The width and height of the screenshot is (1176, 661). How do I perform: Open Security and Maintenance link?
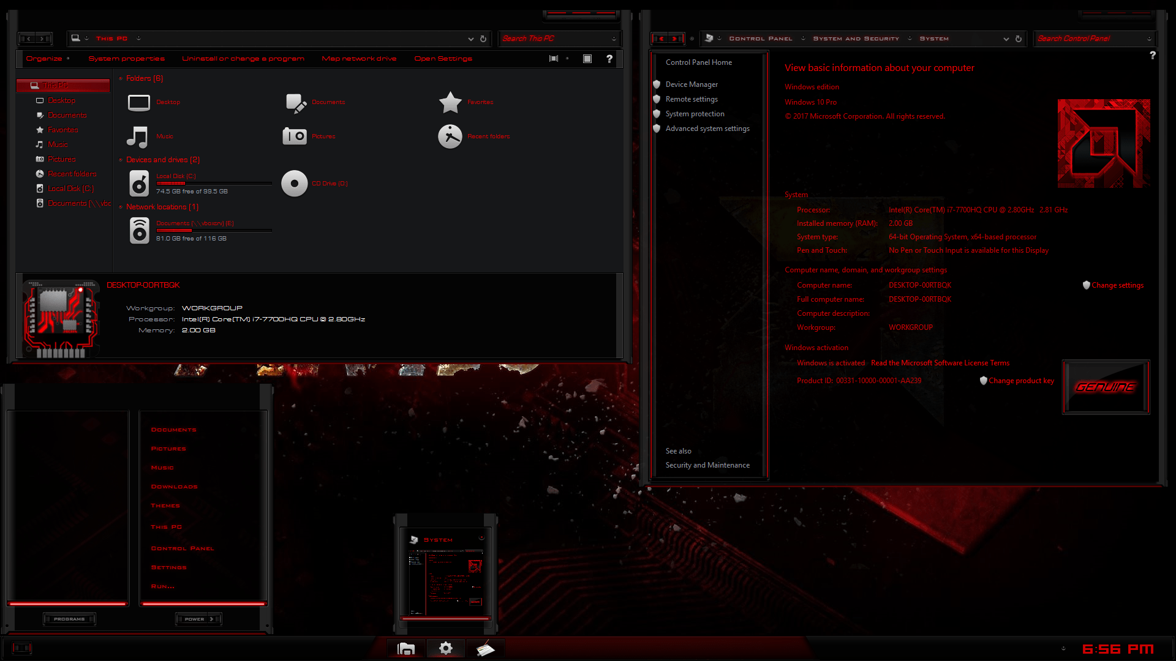pos(707,465)
